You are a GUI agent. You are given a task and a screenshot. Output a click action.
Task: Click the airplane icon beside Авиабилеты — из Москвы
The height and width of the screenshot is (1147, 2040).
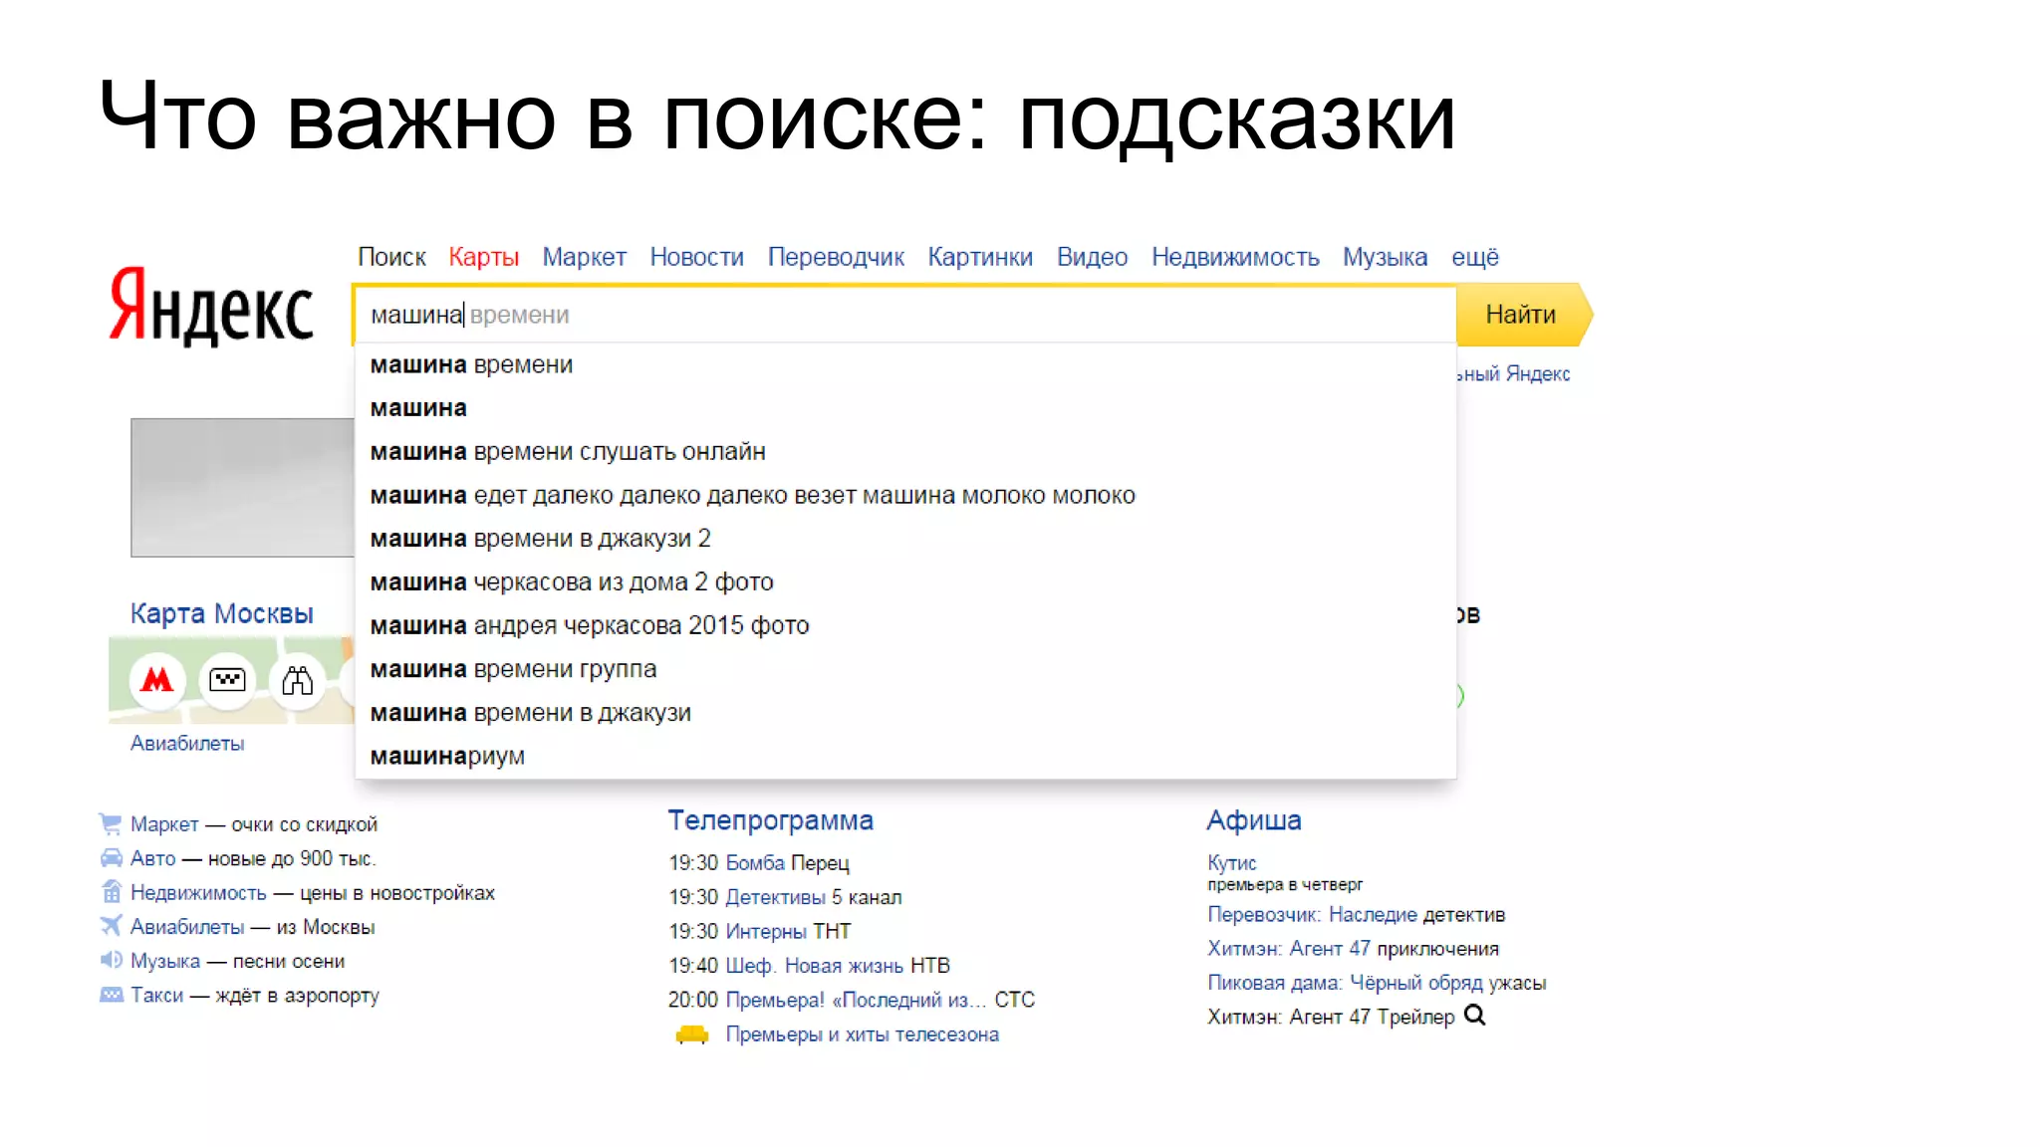tap(111, 925)
